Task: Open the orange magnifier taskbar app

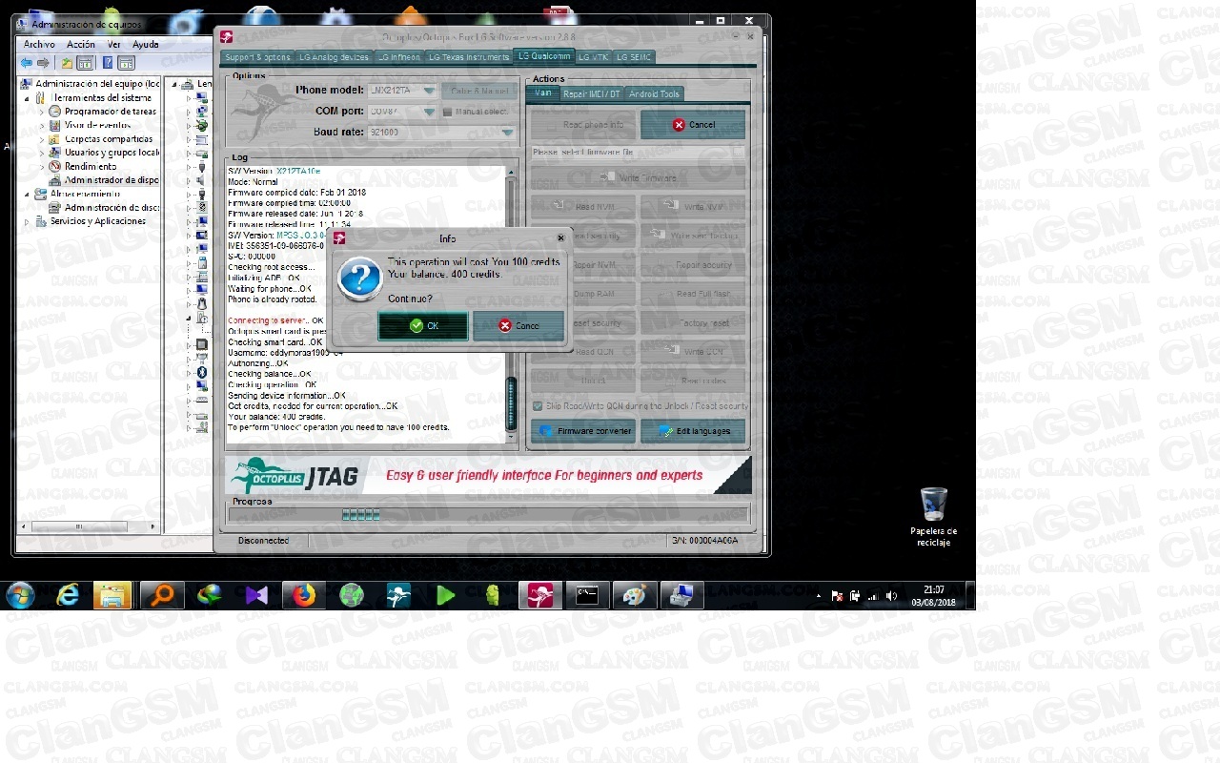Action: (162, 595)
